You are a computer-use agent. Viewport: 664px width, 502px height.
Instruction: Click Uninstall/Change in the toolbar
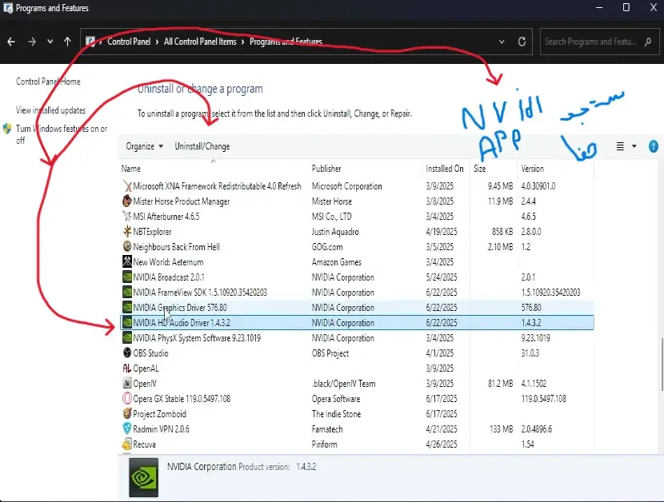[x=202, y=146]
